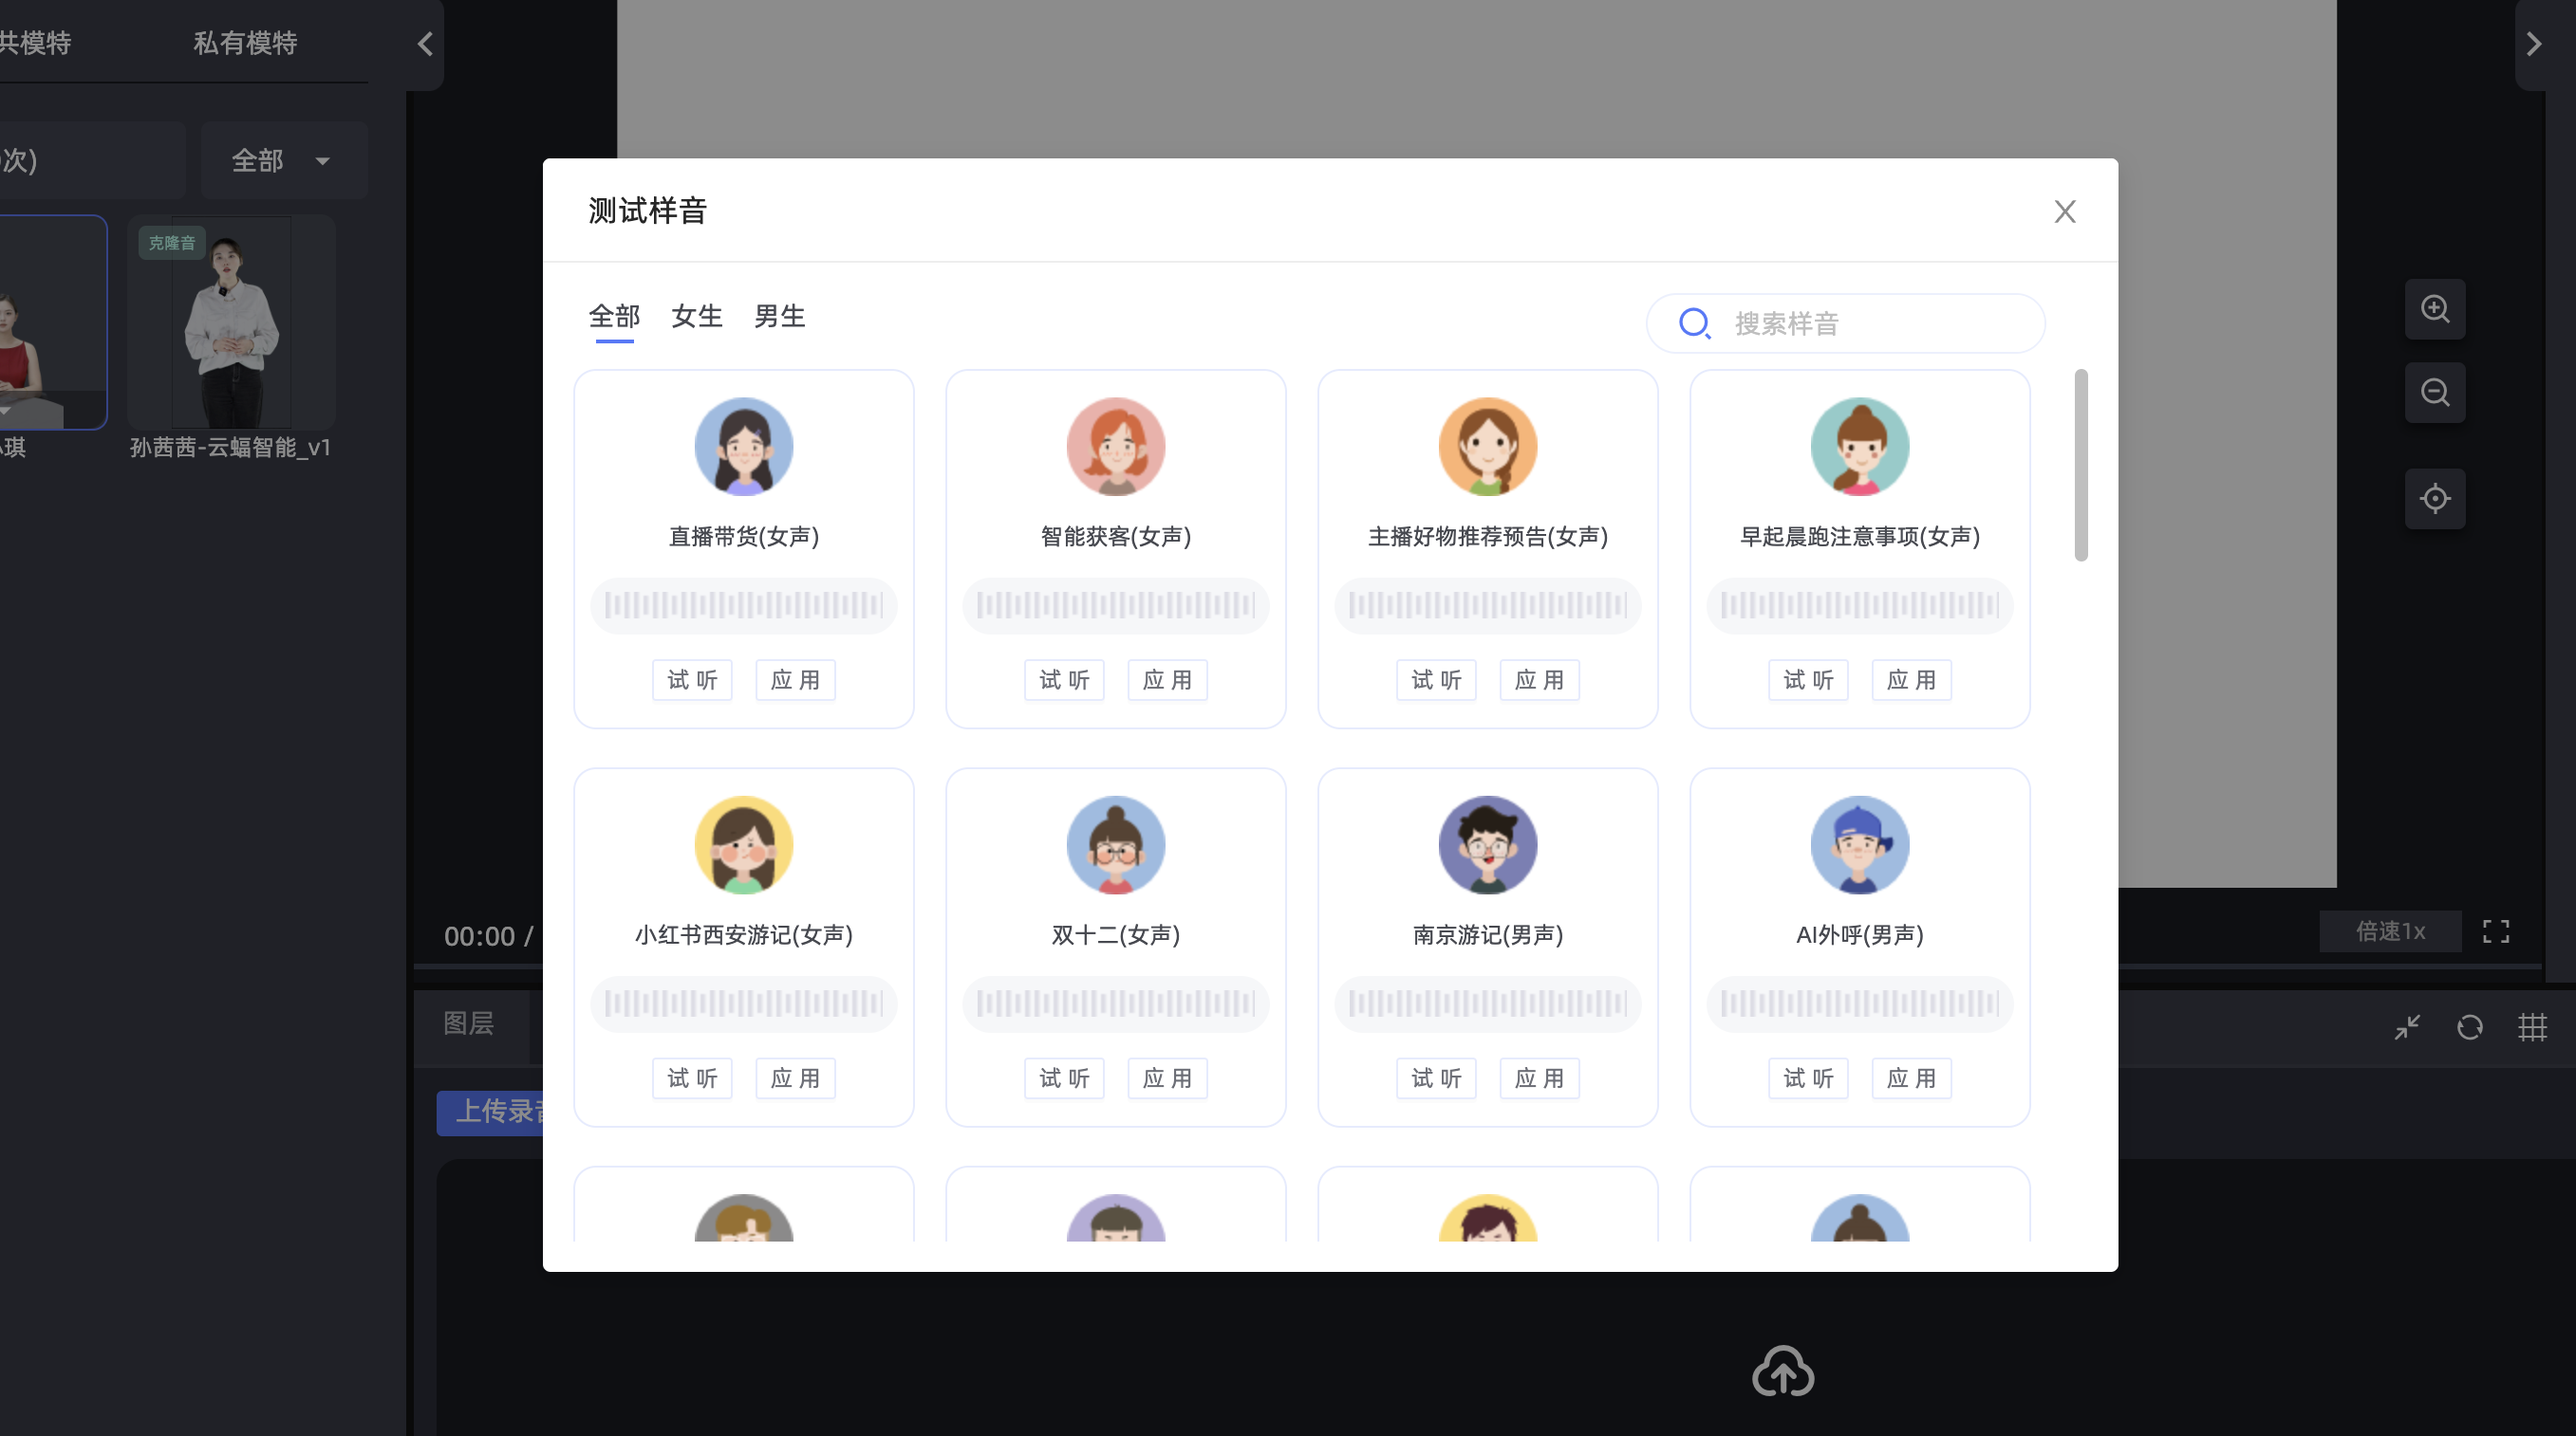
Task: Click 应用 for 南京游记(男声)
Action: pos(1539,1078)
